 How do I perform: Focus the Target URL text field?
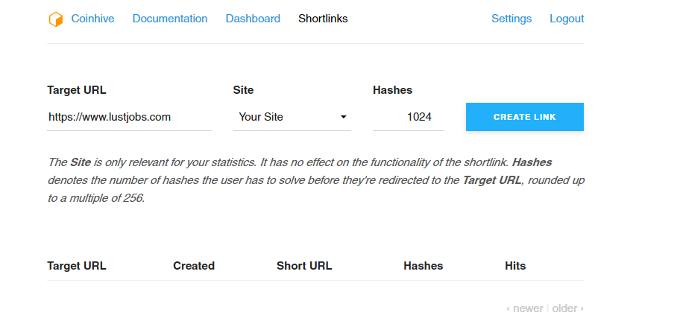coord(129,117)
